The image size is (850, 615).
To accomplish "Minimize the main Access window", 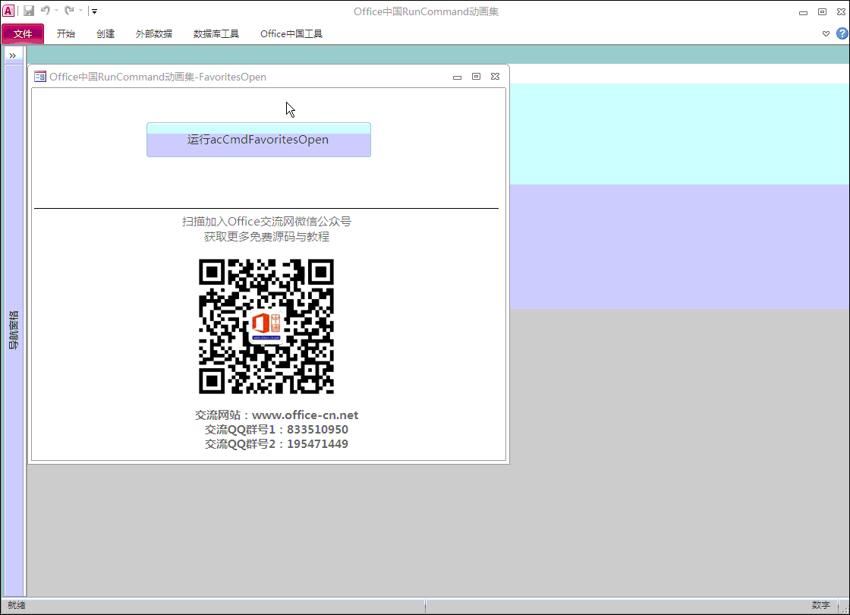I will point(804,12).
